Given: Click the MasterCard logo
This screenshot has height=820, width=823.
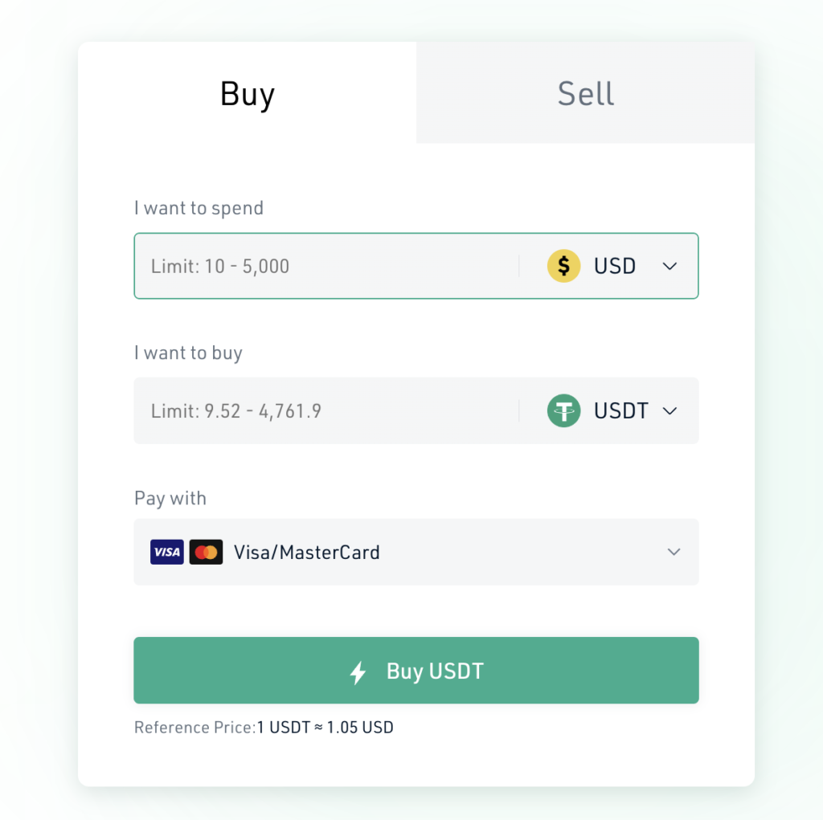Looking at the screenshot, I should click(x=206, y=552).
